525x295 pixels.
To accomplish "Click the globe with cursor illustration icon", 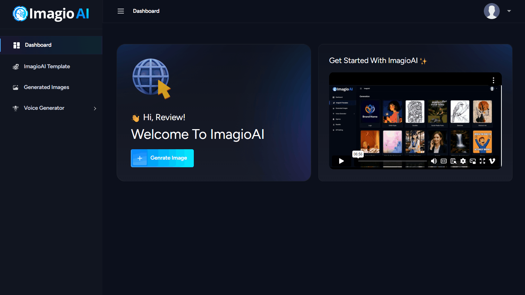I will point(152,79).
